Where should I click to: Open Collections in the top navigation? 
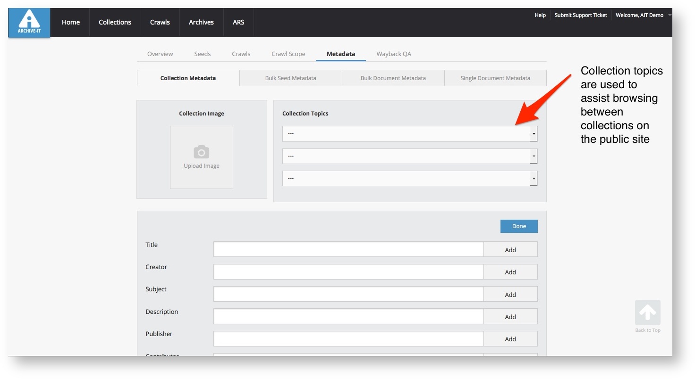tap(115, 22)
